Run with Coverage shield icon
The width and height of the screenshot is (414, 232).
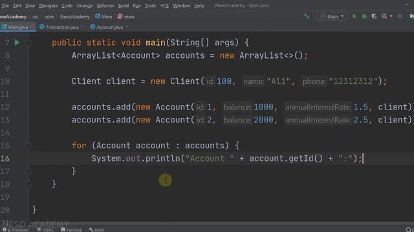pos(374,16)
